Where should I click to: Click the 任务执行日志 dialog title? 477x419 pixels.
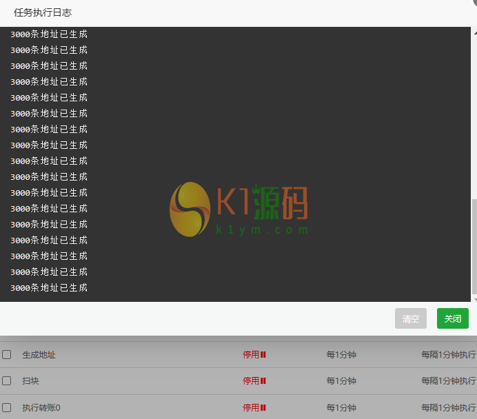[x=43, y=12]
